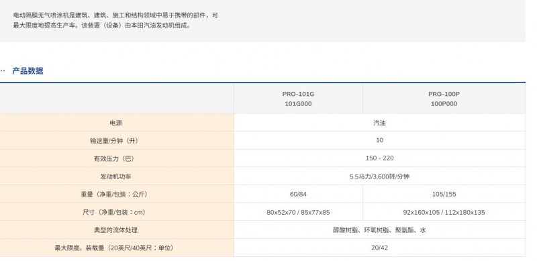Click the 典型的流体处理 row label
This screenshot has height=261, width=537.
[115, 230]
